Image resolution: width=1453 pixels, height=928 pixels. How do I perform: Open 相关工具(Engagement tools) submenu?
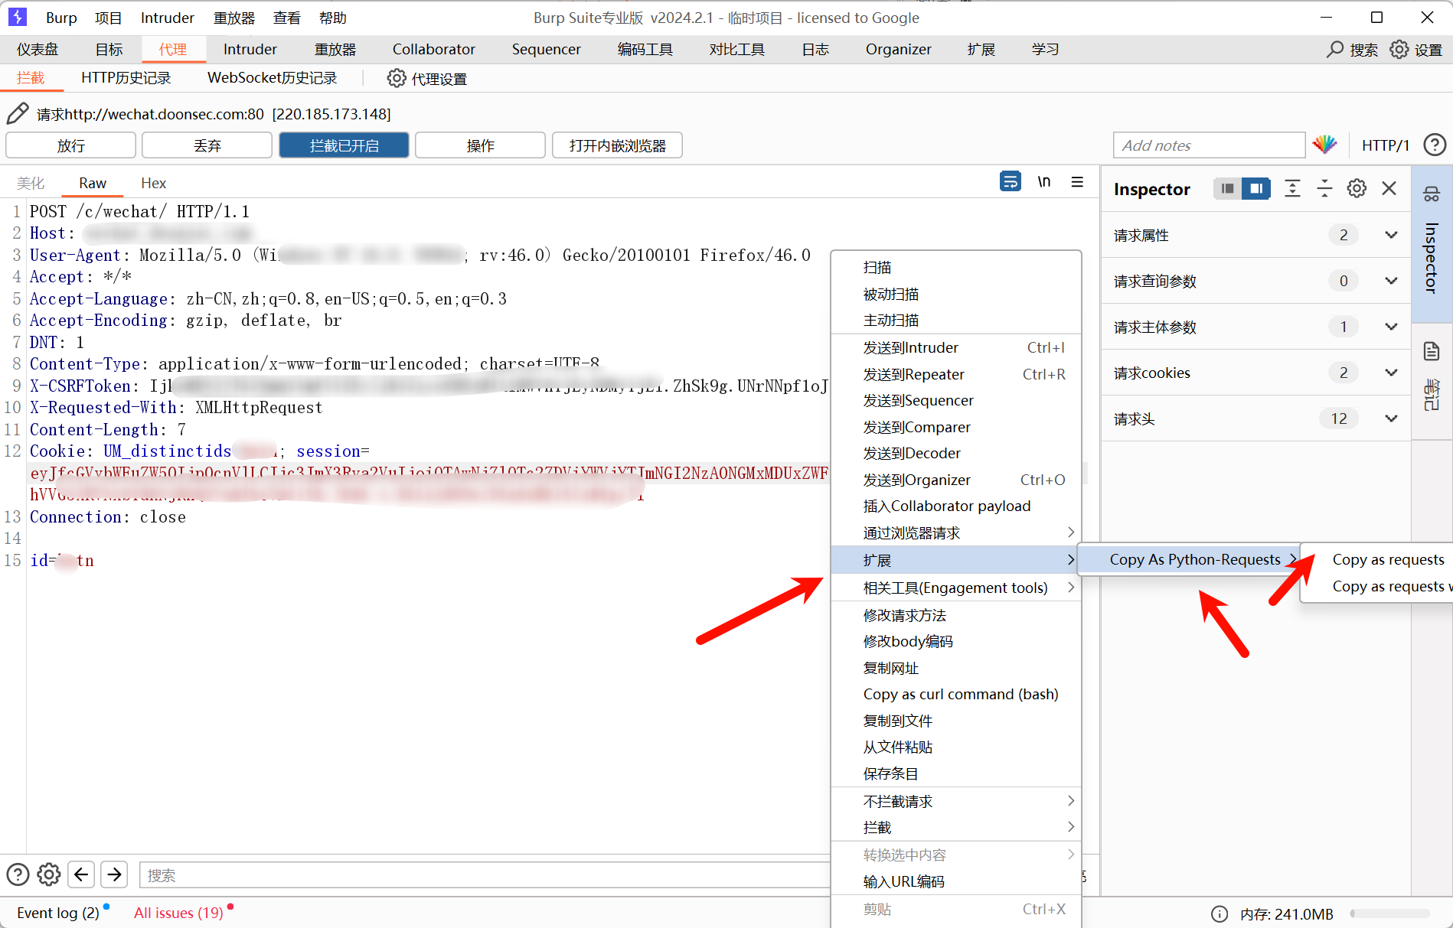956,588
